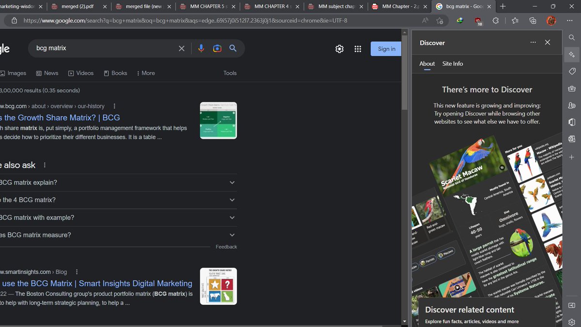
Task: Open uBlock Origin extension with 10 badge
Action: [x=478, y=21]
